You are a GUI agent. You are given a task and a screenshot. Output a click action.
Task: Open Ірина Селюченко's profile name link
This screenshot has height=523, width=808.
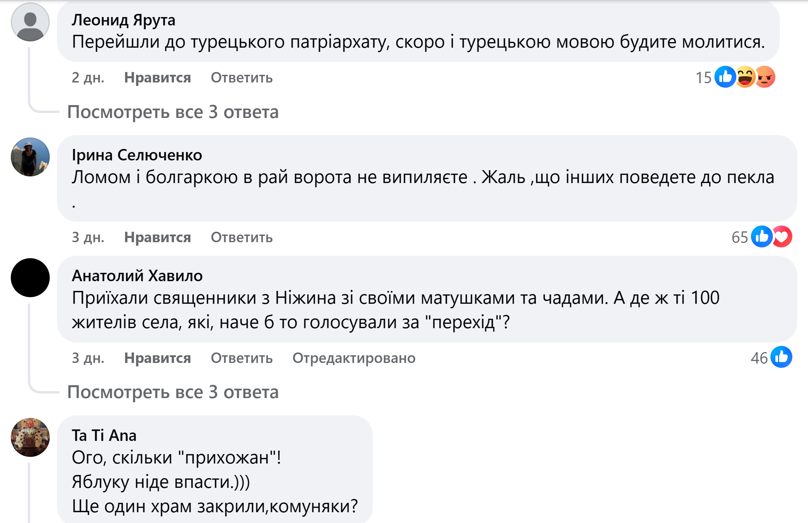click(137, 155)
